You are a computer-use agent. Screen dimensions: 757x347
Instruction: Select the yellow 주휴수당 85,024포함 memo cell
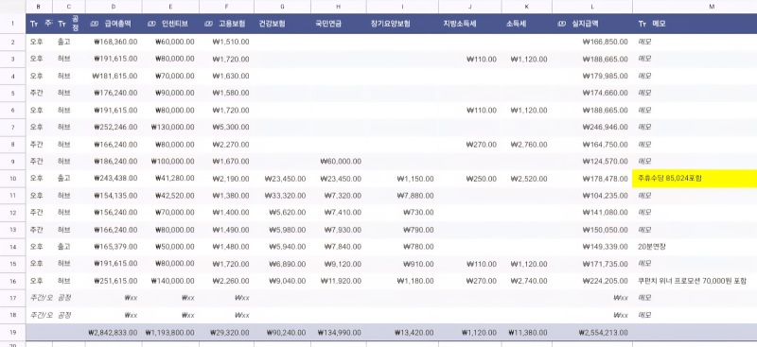click(695, 179)
